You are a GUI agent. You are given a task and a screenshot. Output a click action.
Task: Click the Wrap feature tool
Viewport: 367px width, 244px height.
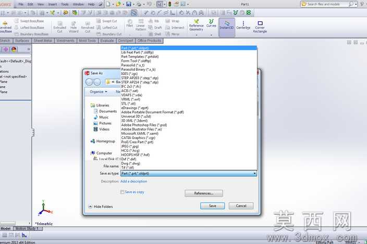pyautogui.click(x=172, y=21)
